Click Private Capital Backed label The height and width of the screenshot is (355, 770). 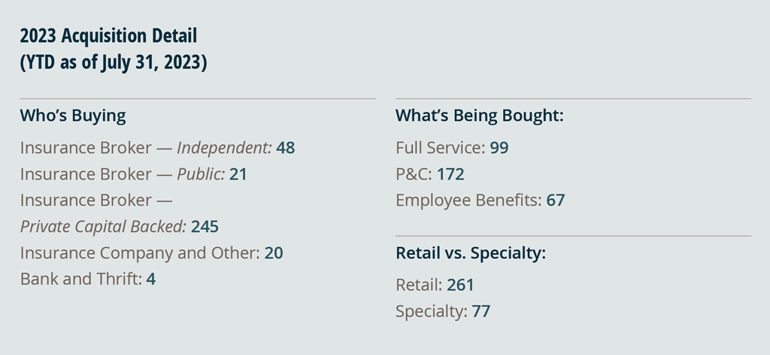pyautogui.click(x=104, y=227)
